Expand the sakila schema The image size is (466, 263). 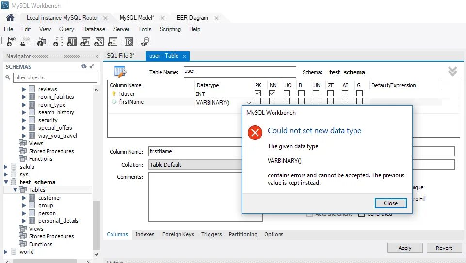6,167
